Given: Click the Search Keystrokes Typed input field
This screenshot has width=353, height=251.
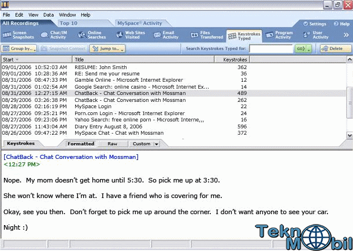Looking at the screenshot, I should [271, 48].
